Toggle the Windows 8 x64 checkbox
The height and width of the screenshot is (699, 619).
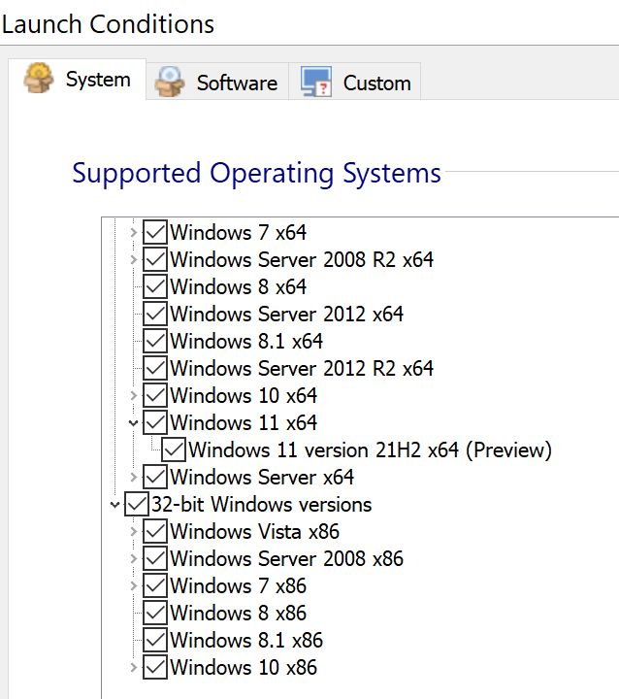pyautogui.click(x=155, y=286)
